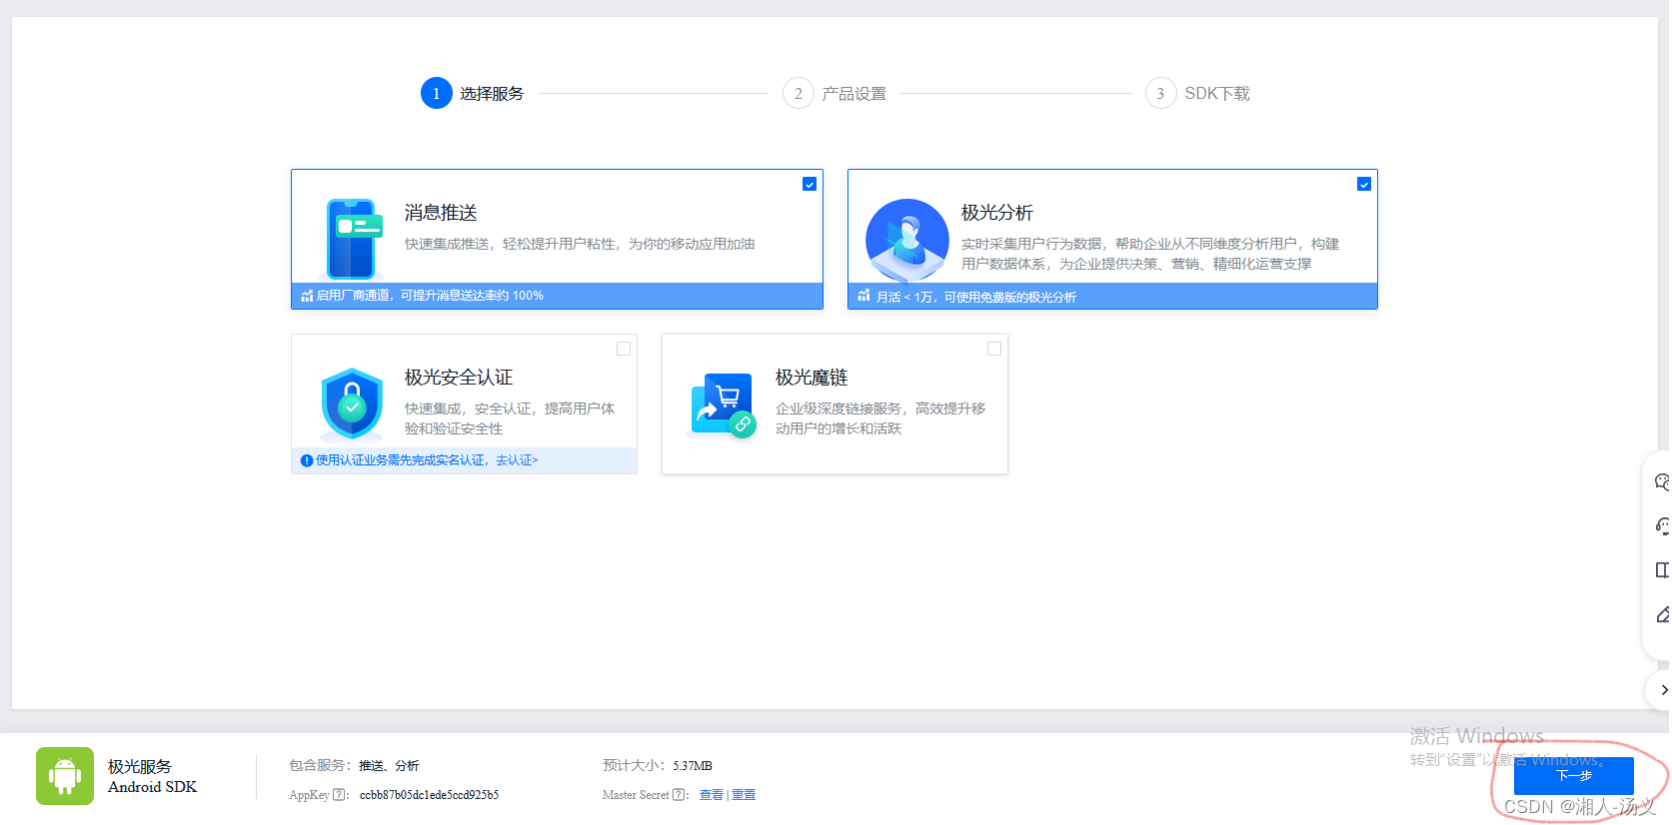Click the chart icon beside 启用厂商通道
Viewport: 1672px width, 825px height.
[307, 296]
